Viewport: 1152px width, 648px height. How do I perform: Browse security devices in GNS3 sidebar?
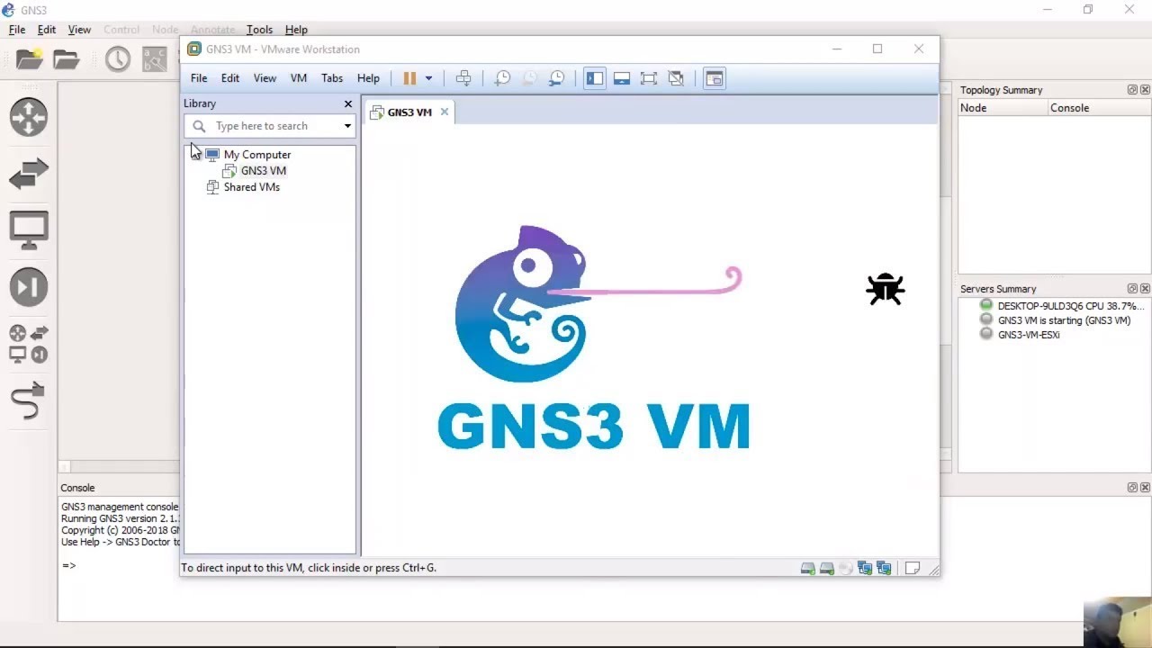29,288
